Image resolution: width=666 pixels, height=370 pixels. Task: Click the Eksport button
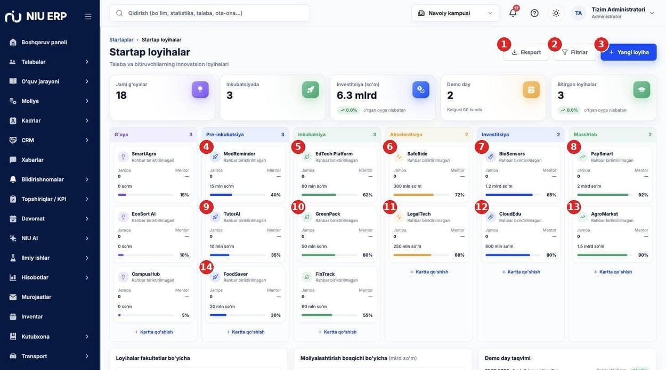tap(526, 52)
